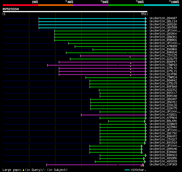Viewport: 182px width, 172px height.
Task: Choose the UniRef100_Q75LY2 entry
Action: point(163,68)
